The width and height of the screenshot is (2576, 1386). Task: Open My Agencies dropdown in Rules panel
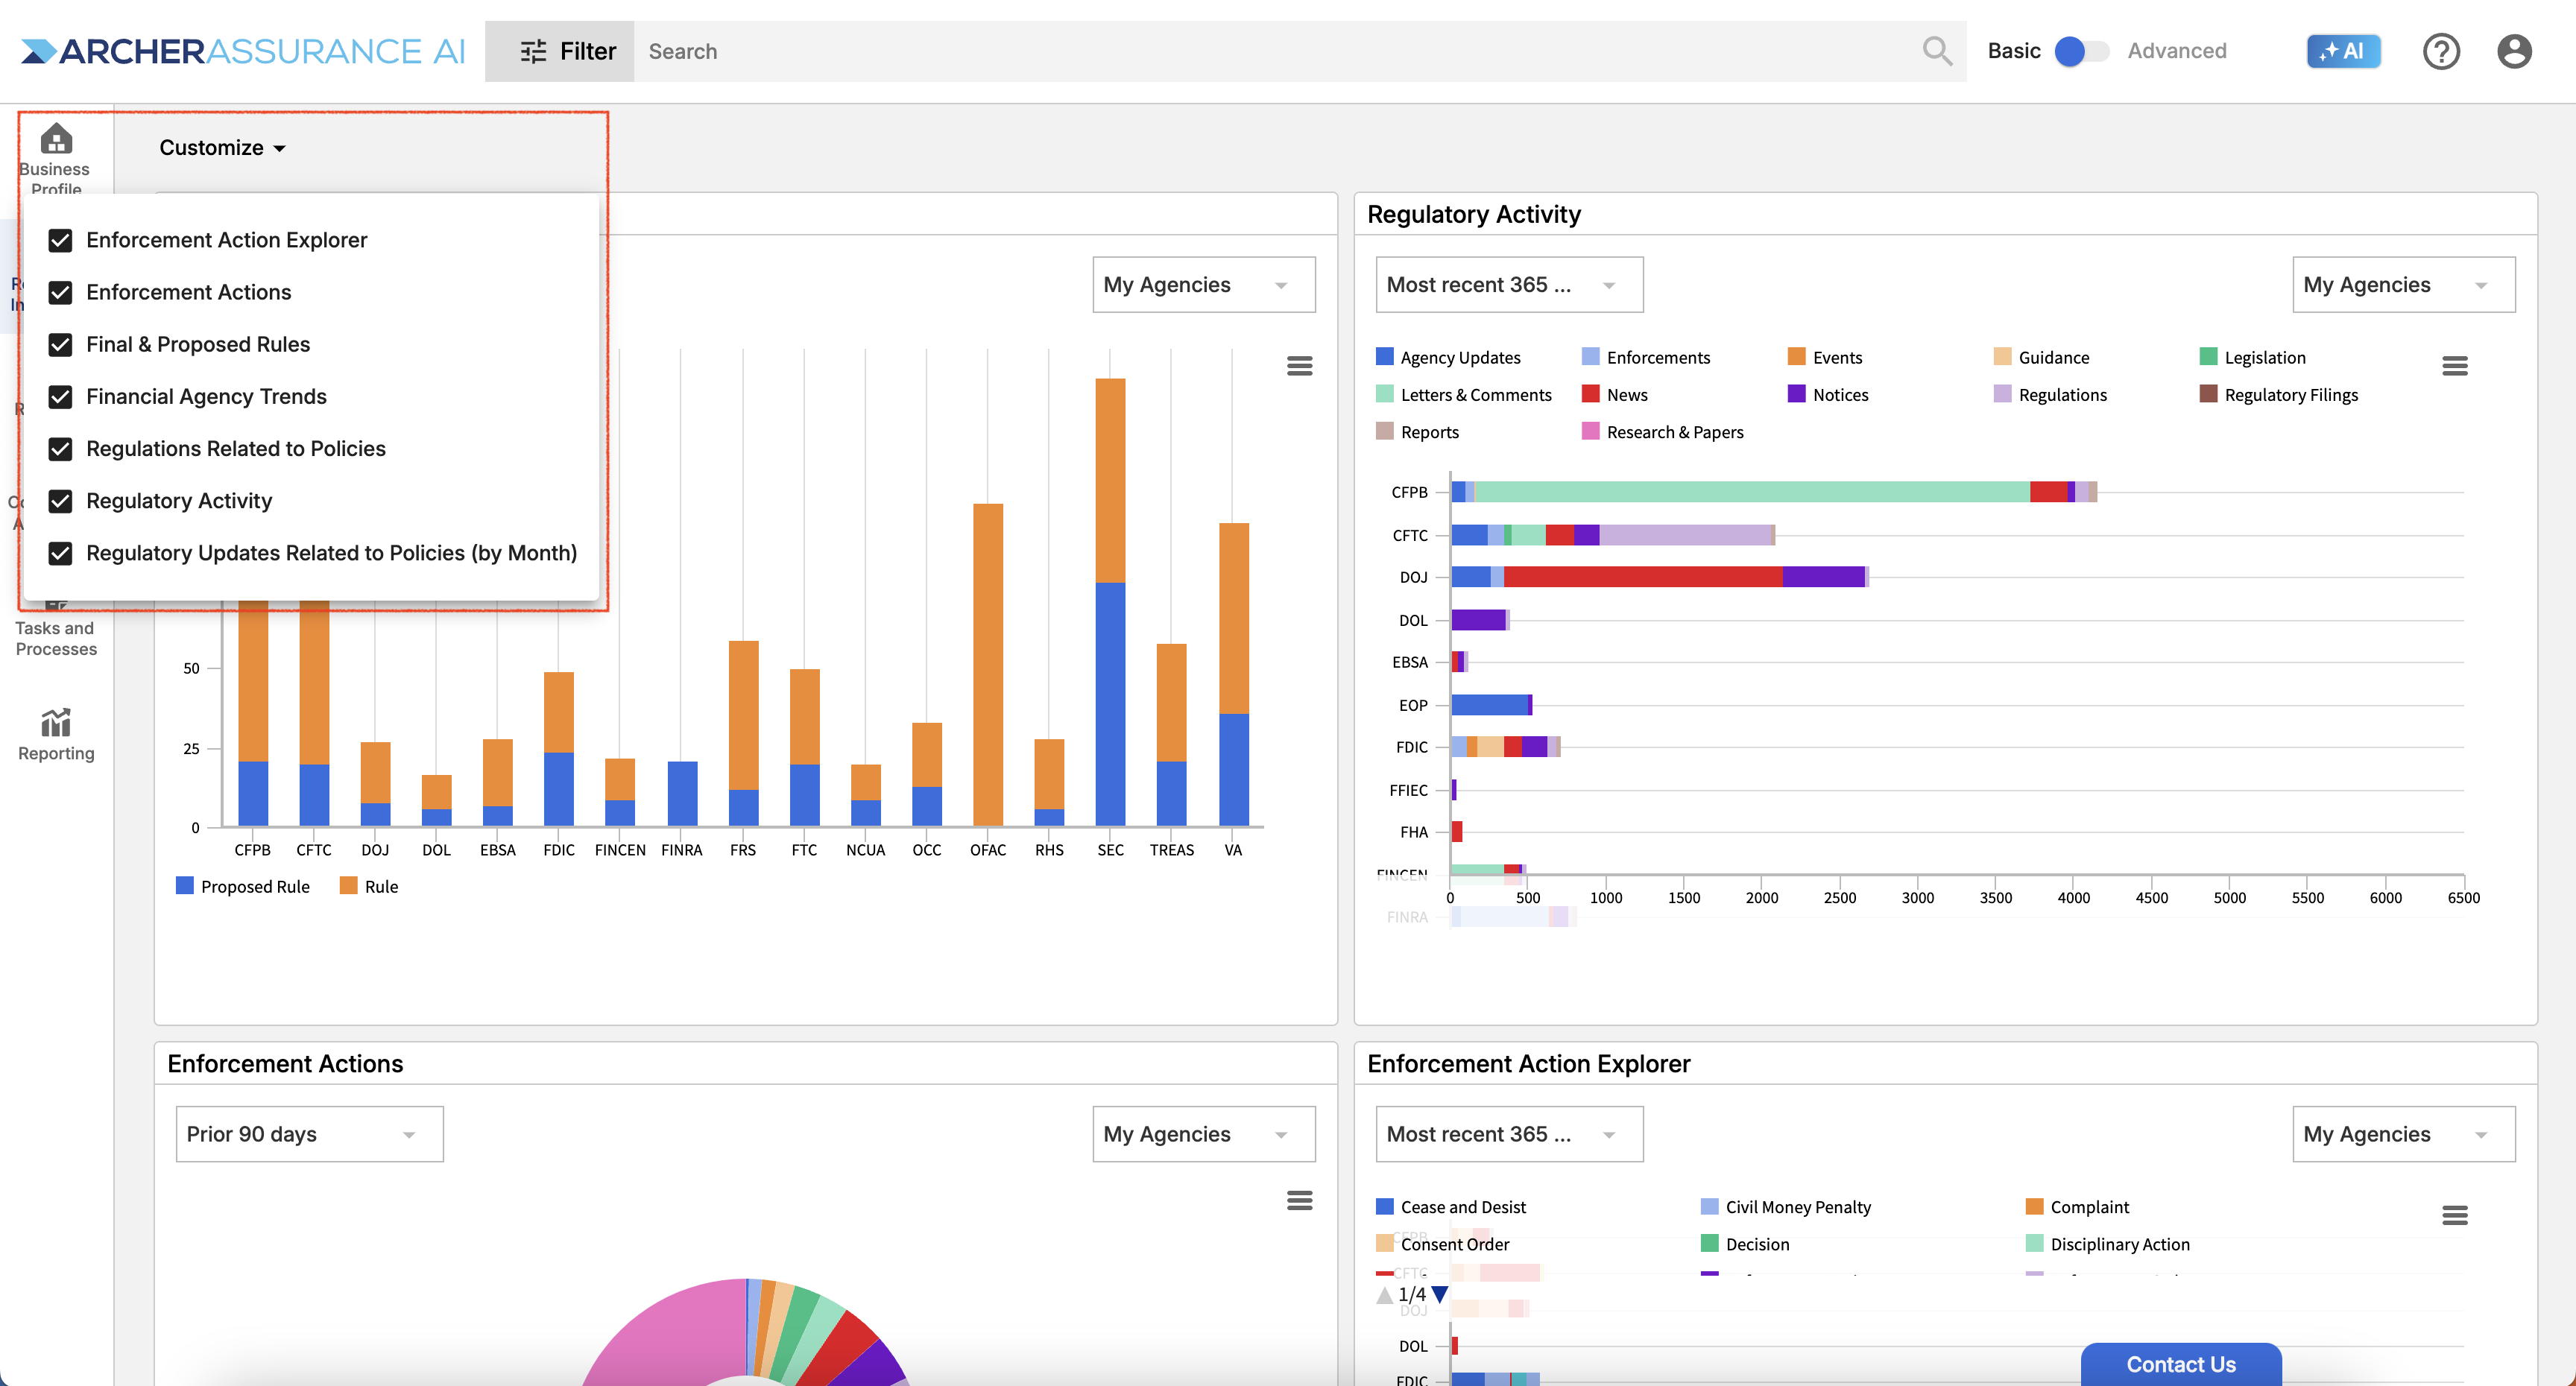1203,285
